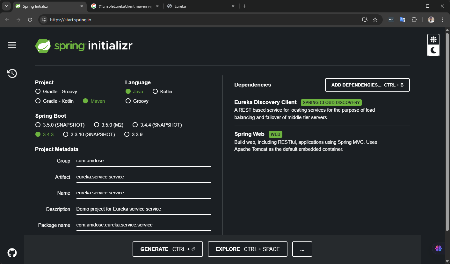This screenshot has height=264, width=450.
Task: Select Gradle - Groovy project
Action: [x=56, y=92]
